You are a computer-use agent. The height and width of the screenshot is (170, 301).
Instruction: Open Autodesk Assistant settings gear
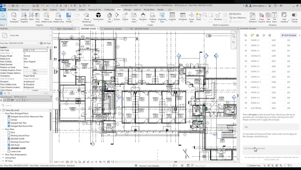270,35
